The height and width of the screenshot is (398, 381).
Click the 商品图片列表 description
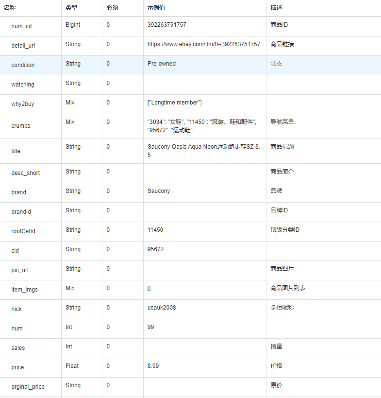[x=288, y=288]
